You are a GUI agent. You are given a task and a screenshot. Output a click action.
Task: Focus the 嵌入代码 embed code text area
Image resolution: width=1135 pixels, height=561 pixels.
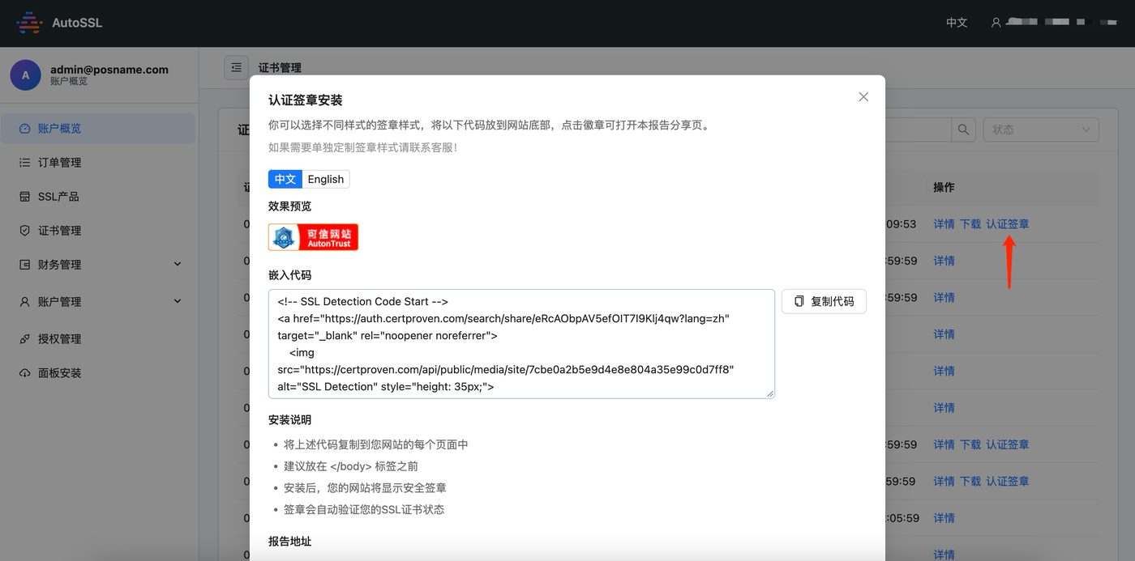pos(521,344)
